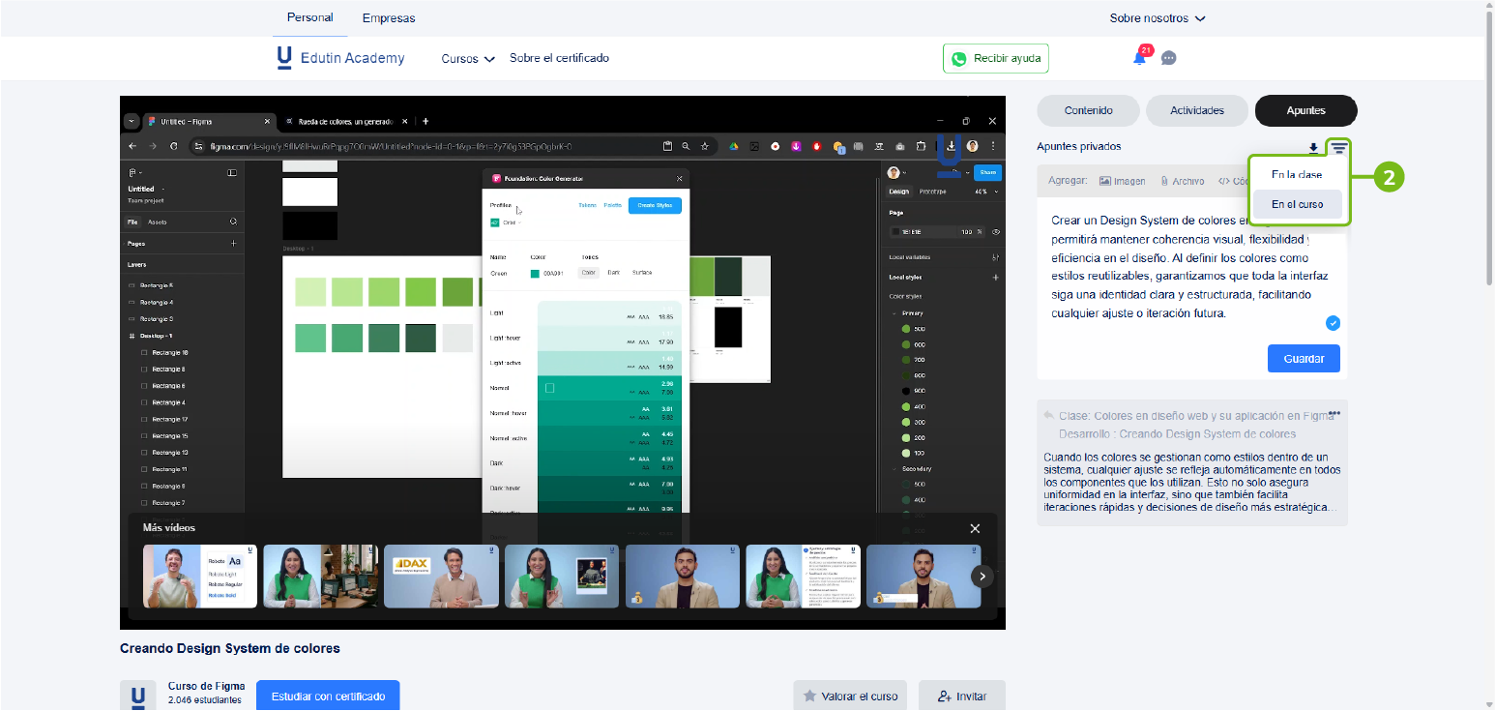Click the Edutin Academy logo

coord(340,58)
